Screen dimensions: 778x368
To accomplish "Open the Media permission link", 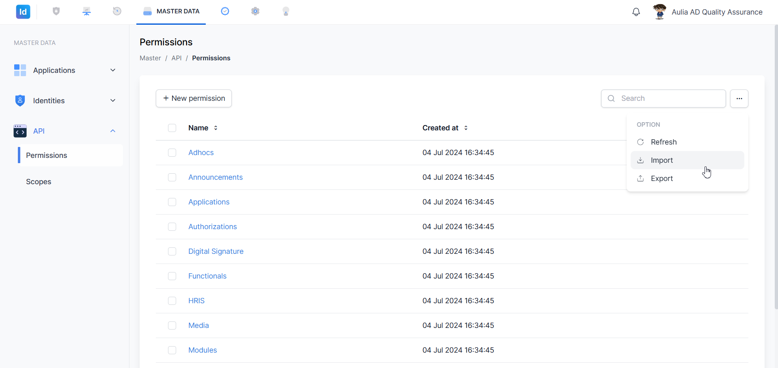I will pos(198,325).
